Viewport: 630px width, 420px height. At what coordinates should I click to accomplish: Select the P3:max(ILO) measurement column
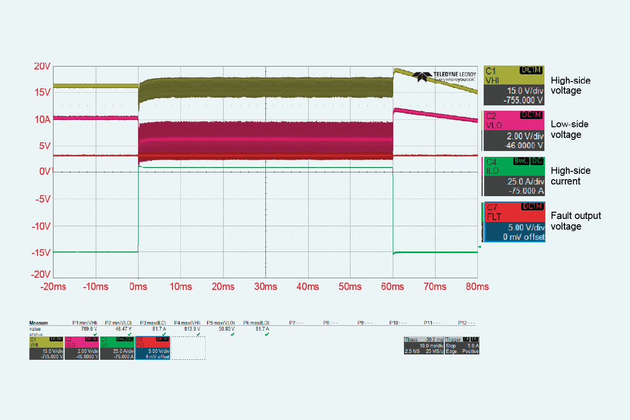[153, 322]
